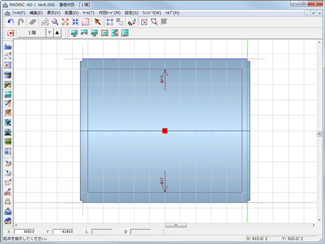Toggle the grid snap icon
The image size is (325, 244).
tap(110, 22)
